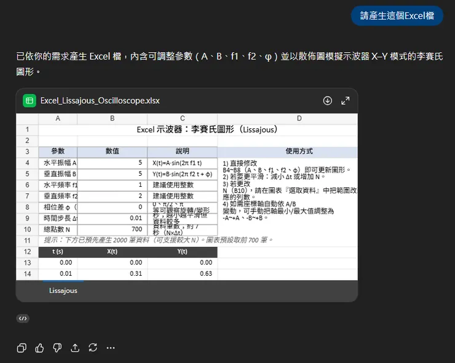This screenshot has width=455, height=363.
Task: Share the response with the upload icon
Action: coord(75,348)
